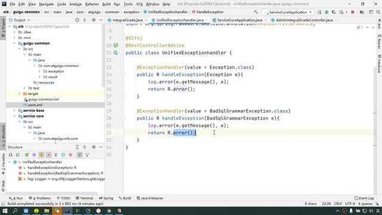Click Autoscroll from Source in Structure
Screen dimensions: 382x215
coord(87,155)
